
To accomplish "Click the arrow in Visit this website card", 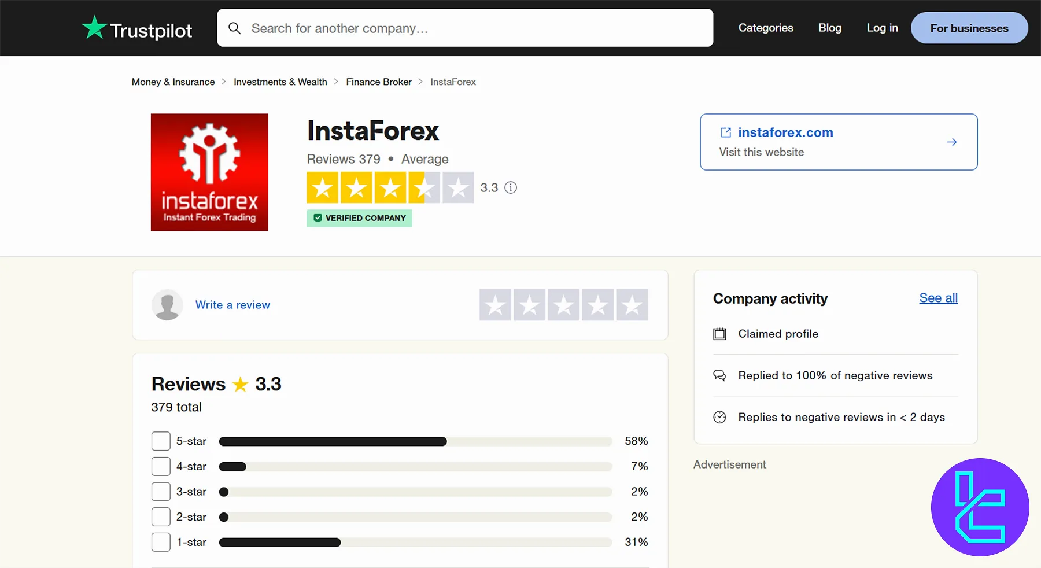I will [x=952, y=142].
